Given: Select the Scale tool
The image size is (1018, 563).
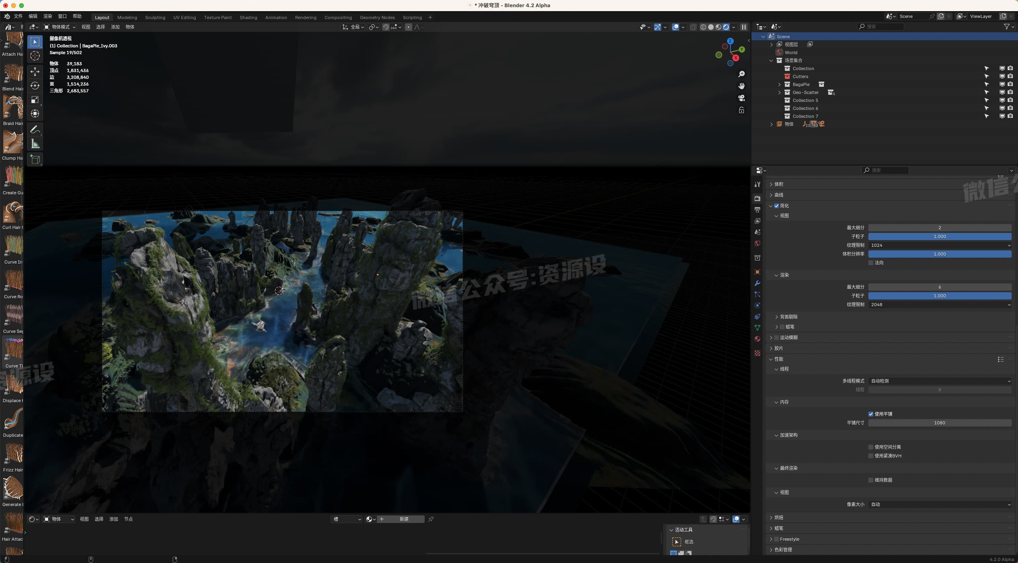Looking at the screenshot, I should click(x=35, y=100).
